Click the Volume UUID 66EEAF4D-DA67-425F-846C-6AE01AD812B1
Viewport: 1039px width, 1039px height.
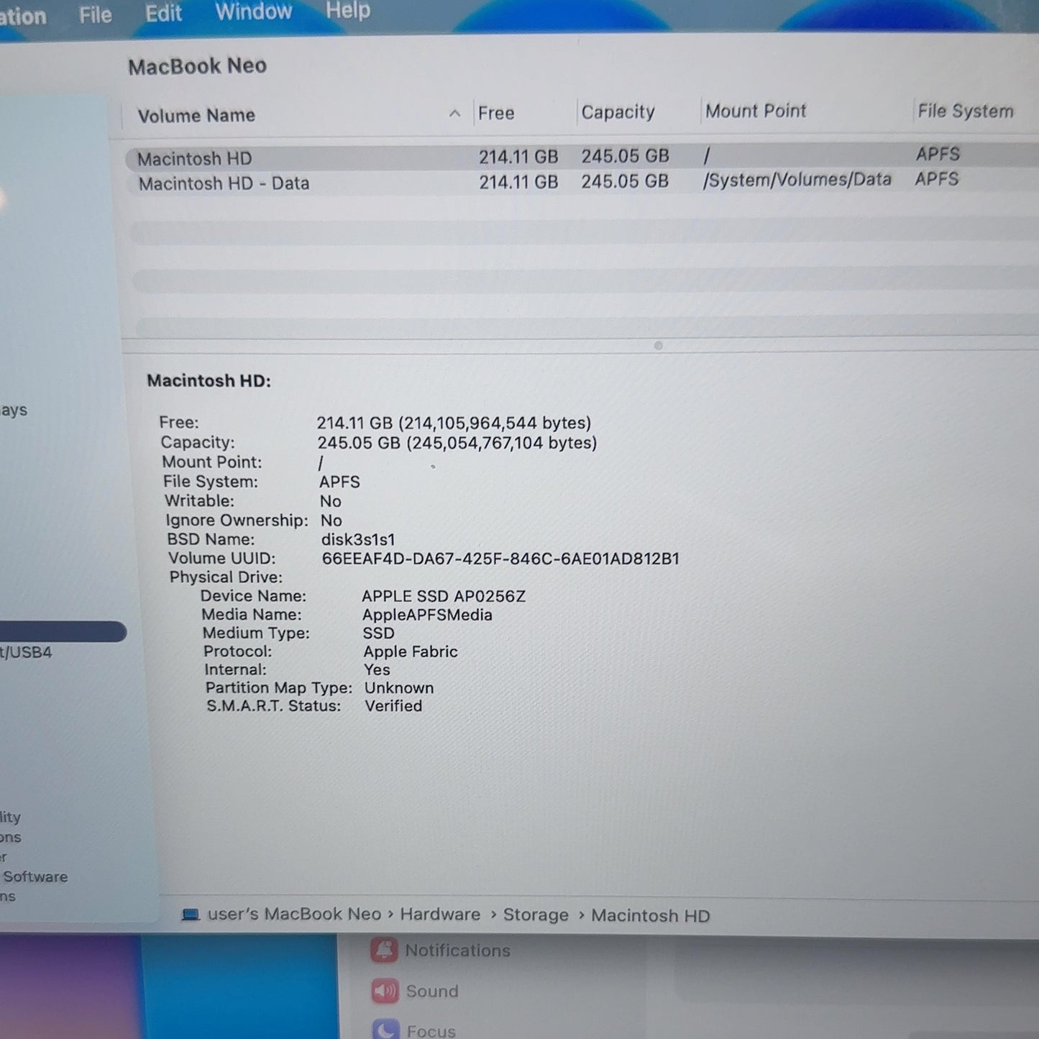click(500, 559)
